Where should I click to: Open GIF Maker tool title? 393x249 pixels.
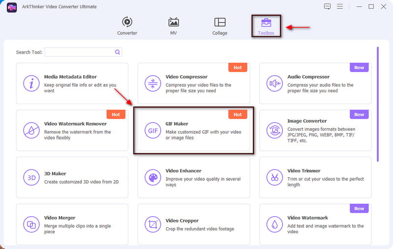click(x=177, y=124)
